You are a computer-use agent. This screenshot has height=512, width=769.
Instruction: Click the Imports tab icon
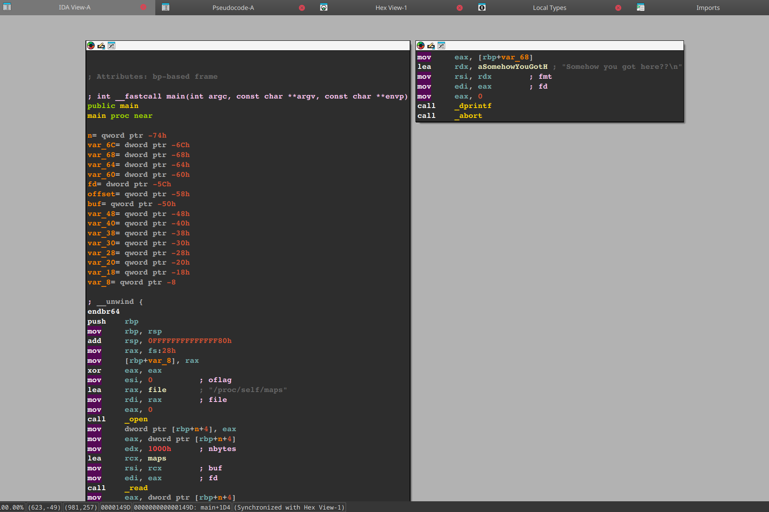point(641,7)
